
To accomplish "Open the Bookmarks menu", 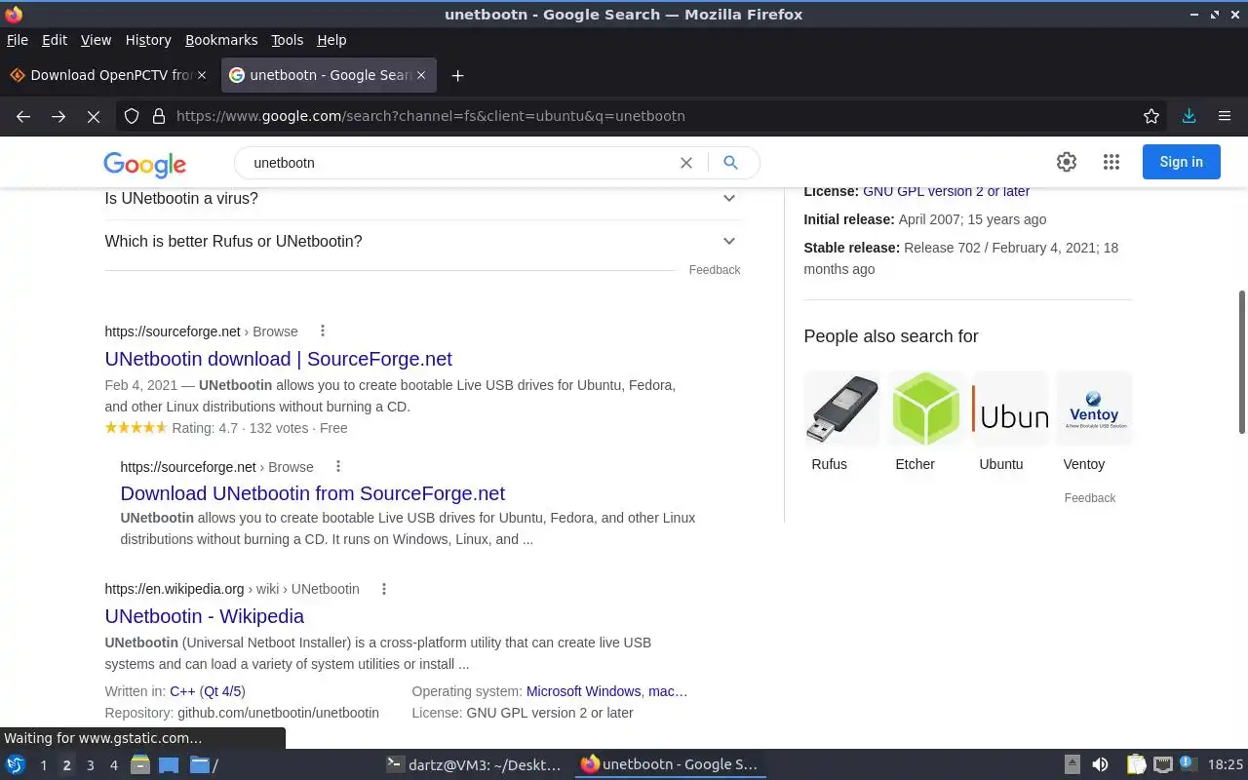I will pyautogui.click(x=221, y=40).
